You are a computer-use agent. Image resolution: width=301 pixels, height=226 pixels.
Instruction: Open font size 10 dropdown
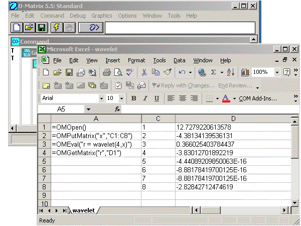coord(121,98)
